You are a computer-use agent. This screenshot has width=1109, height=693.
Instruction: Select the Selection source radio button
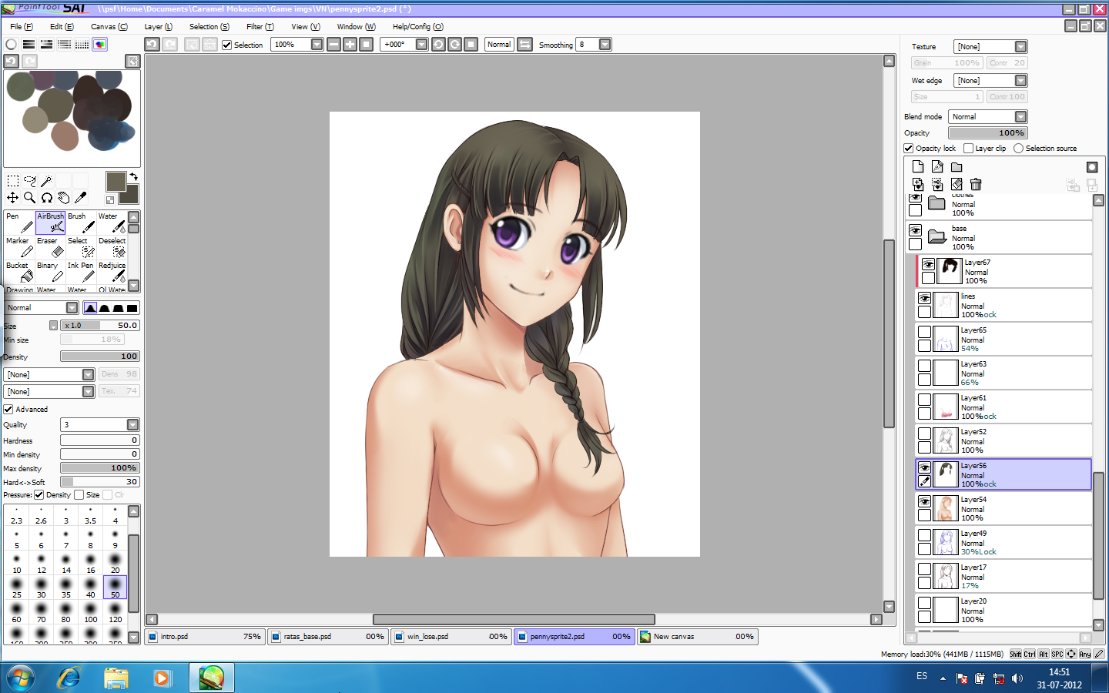click(x=1019, y=148)
